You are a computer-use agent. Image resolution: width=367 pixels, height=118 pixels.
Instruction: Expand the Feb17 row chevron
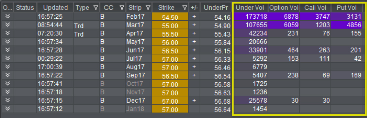tap(8, 16)
